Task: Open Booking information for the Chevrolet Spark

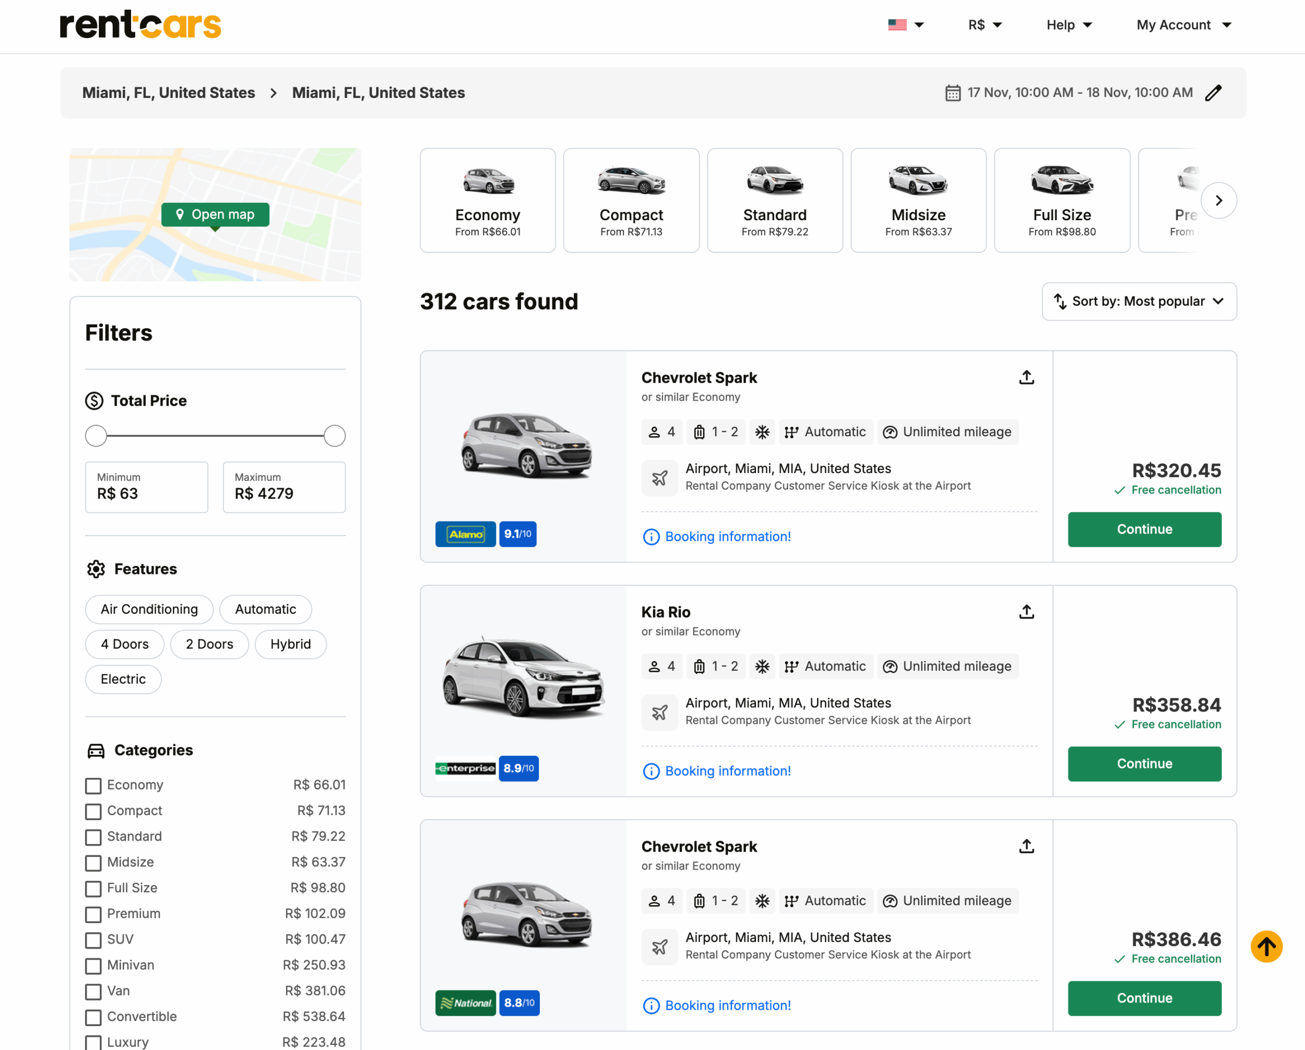Action: 727,537
